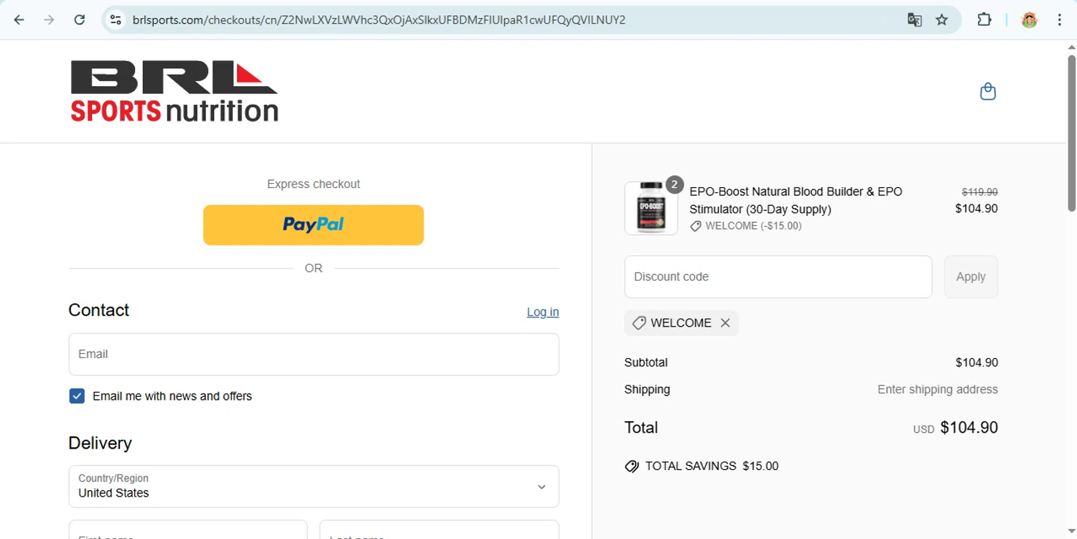Click the WELCOME (-$15.00) line under product
This screenshot has width=1077, height=539.
click(745, 226)
